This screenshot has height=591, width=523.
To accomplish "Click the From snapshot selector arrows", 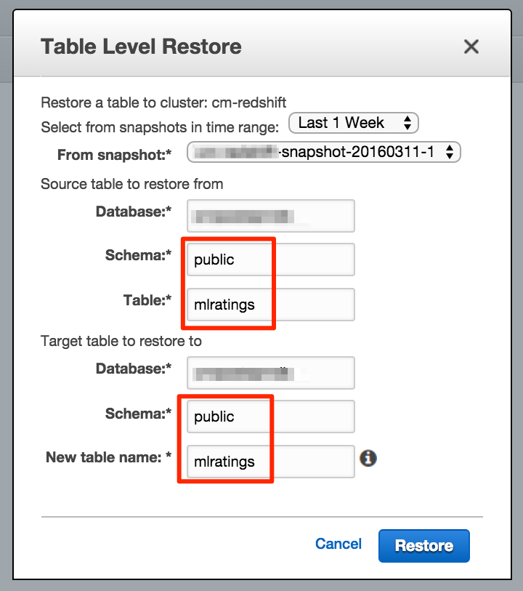I will point(451,152).
